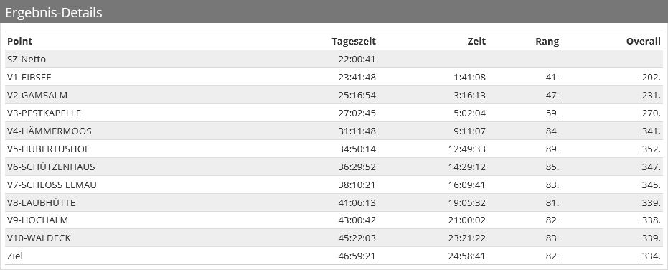The width and height of the screenshot is (668, 270).
Task: Click the V2-GAMSALM checkpoint name
Action: tap(37, 95)
